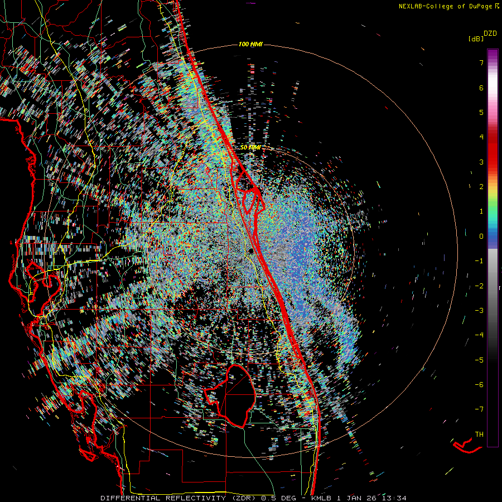Click the -7 value on the dB scale
The image size is (502, 502).
[479, 409]
